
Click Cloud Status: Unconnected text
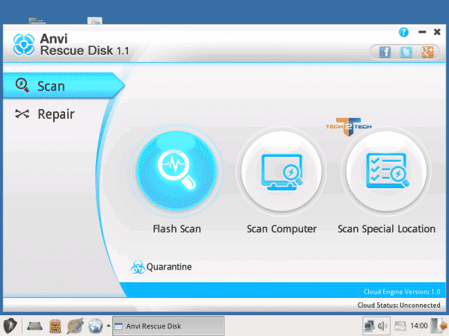tap(399, 305)
